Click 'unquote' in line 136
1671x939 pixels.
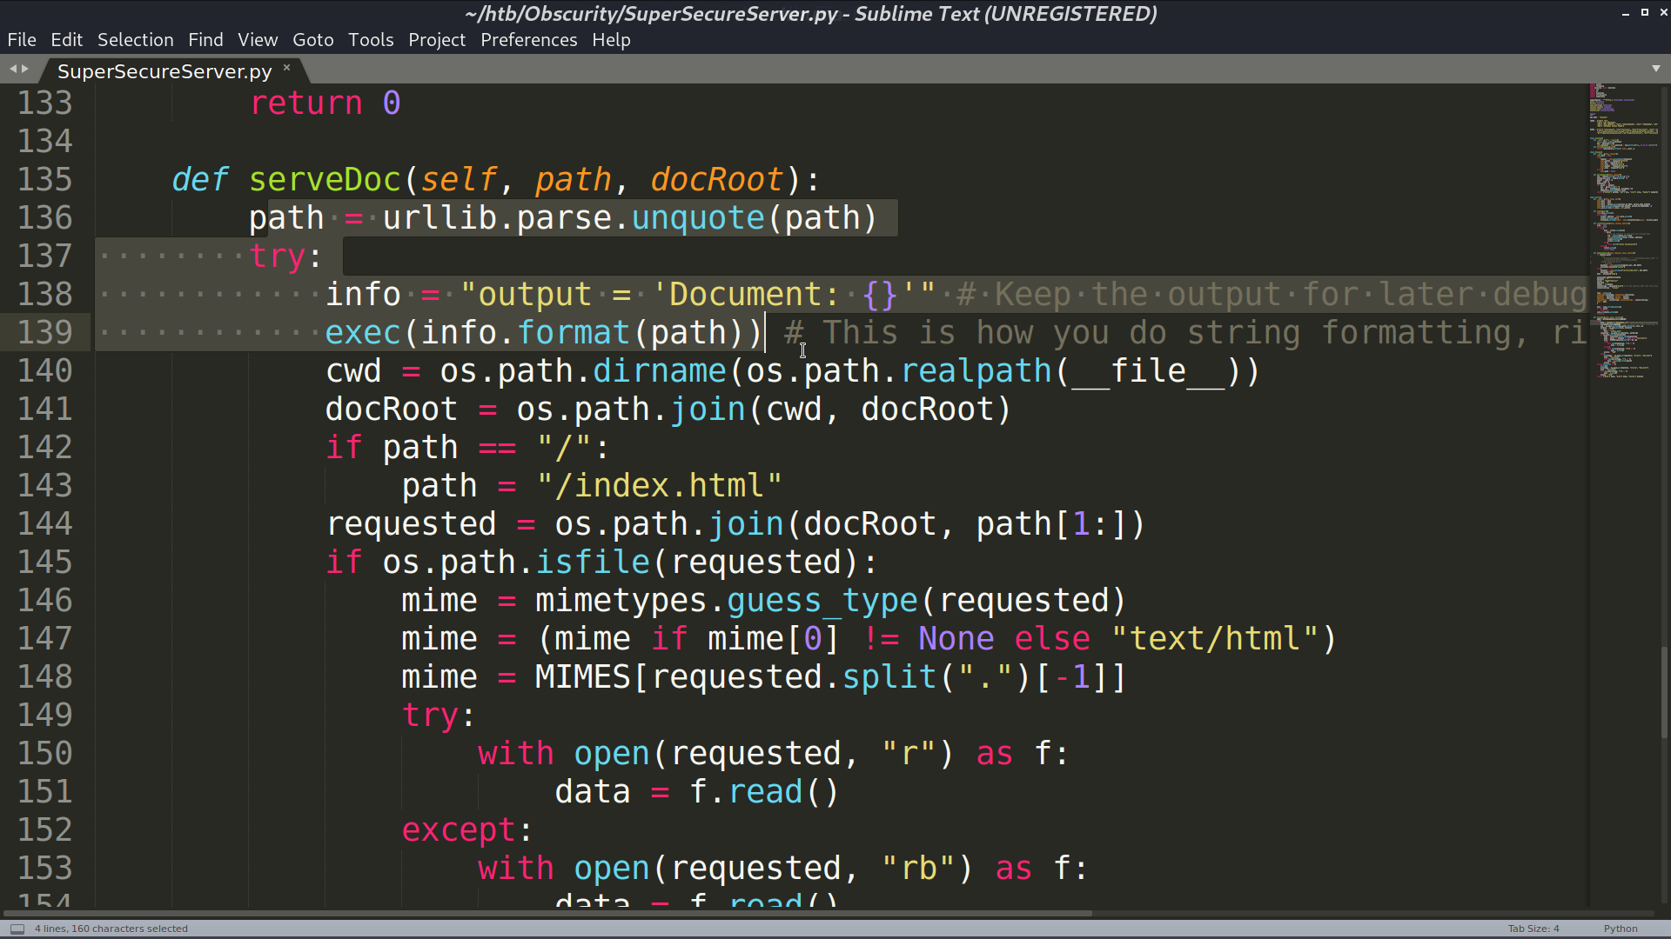[x=698, y=218]
